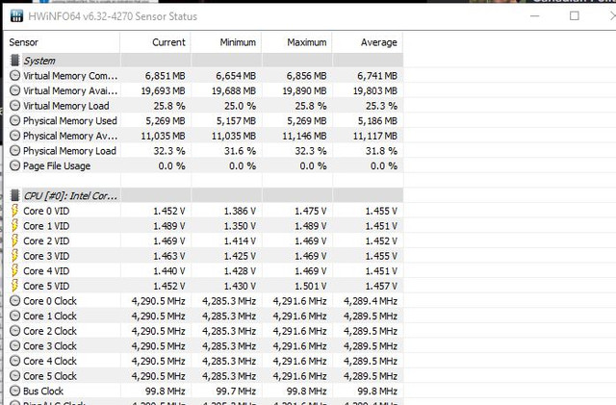Select the CPU [#0]: Intel Cor... group row
The height and width of the screenshot is (405, 616).
click(206, 195)
